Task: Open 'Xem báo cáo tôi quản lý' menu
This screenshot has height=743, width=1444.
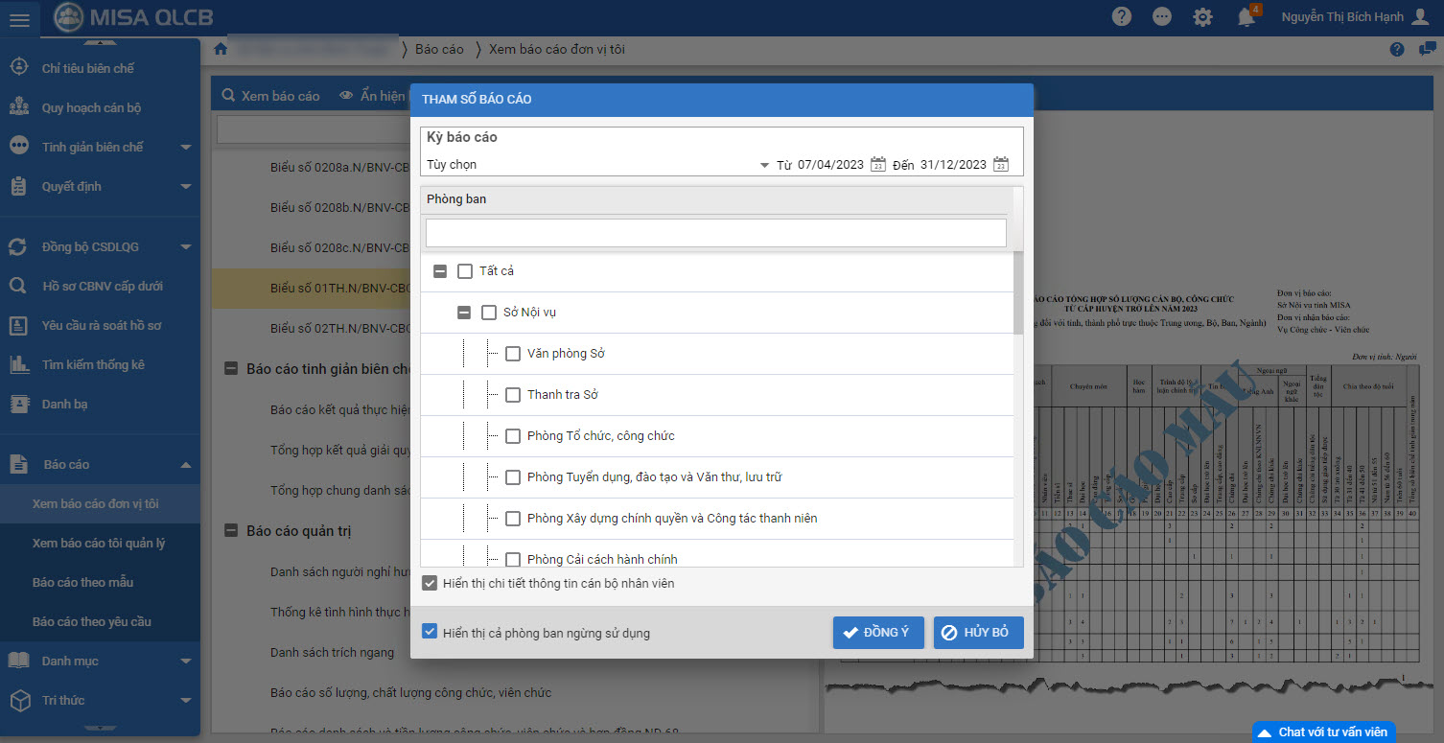Action: 99,544
